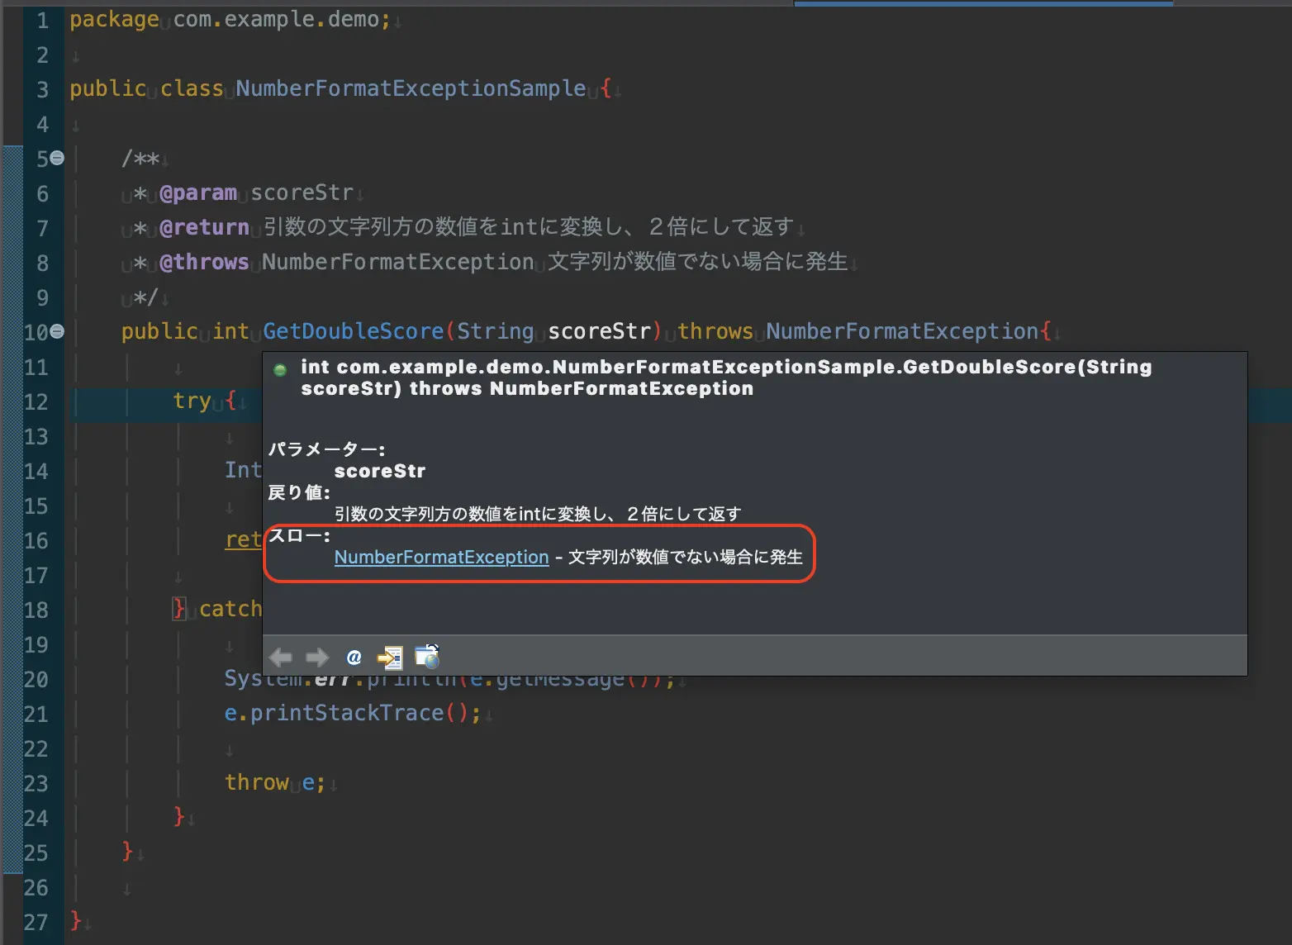Click the scoreStr parameter name in popup

(380, 471)
